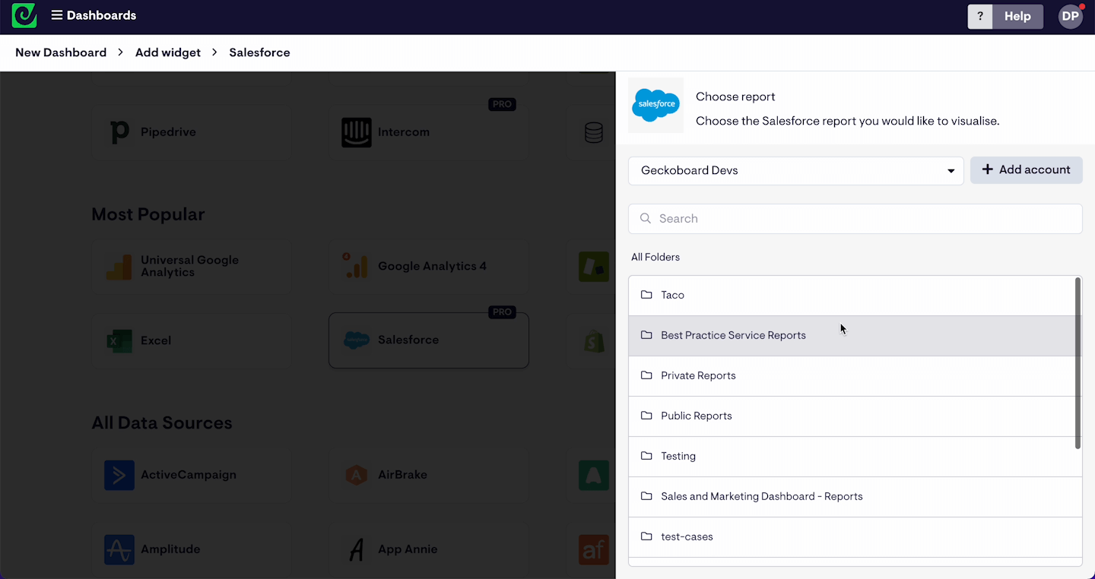The width and height of the screenshot is (1095, 579).
Task: Click the folder list scrollbar
Action: (1078, 363)
